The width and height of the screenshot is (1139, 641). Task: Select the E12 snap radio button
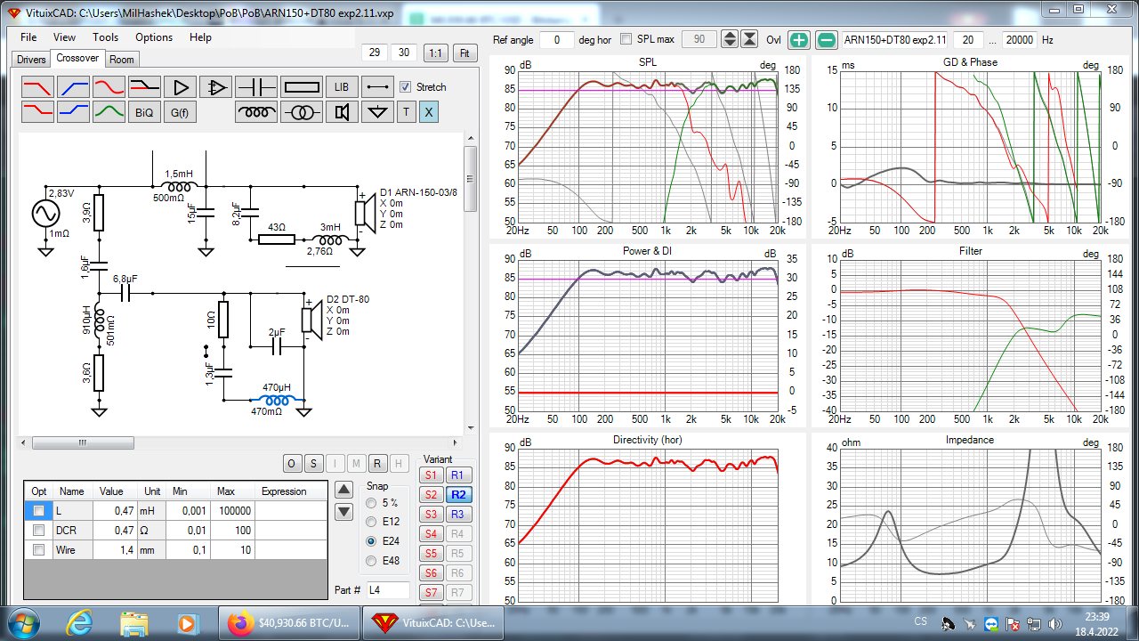tap(372, 522)
